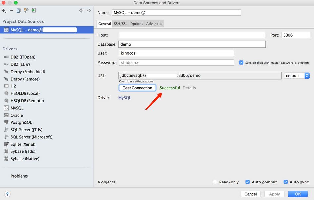Navigate back with left arrow icon
This screenshot has height=200, width=314.
tap(81, 10)
